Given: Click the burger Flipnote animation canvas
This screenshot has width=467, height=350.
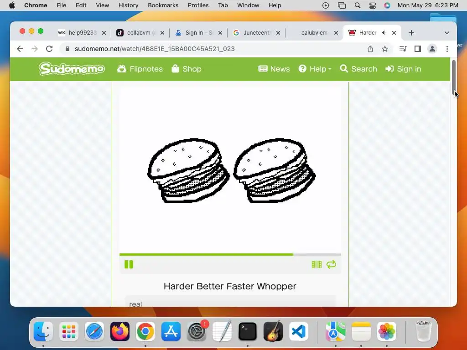Looking at the screenshot, I should coord(230,170).
